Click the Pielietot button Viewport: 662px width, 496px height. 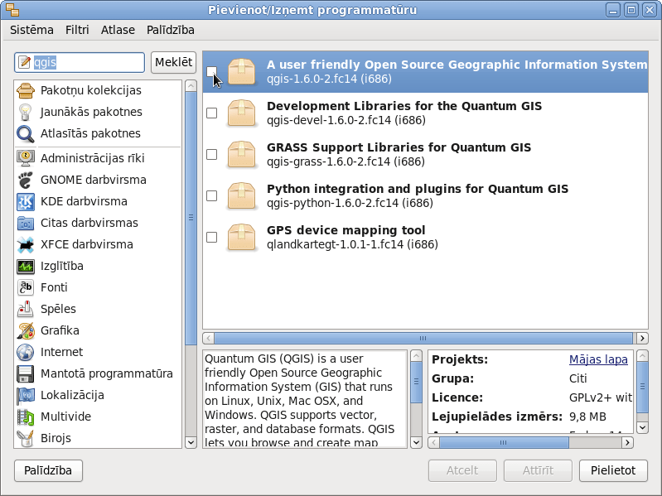click(x=613, y=470)
